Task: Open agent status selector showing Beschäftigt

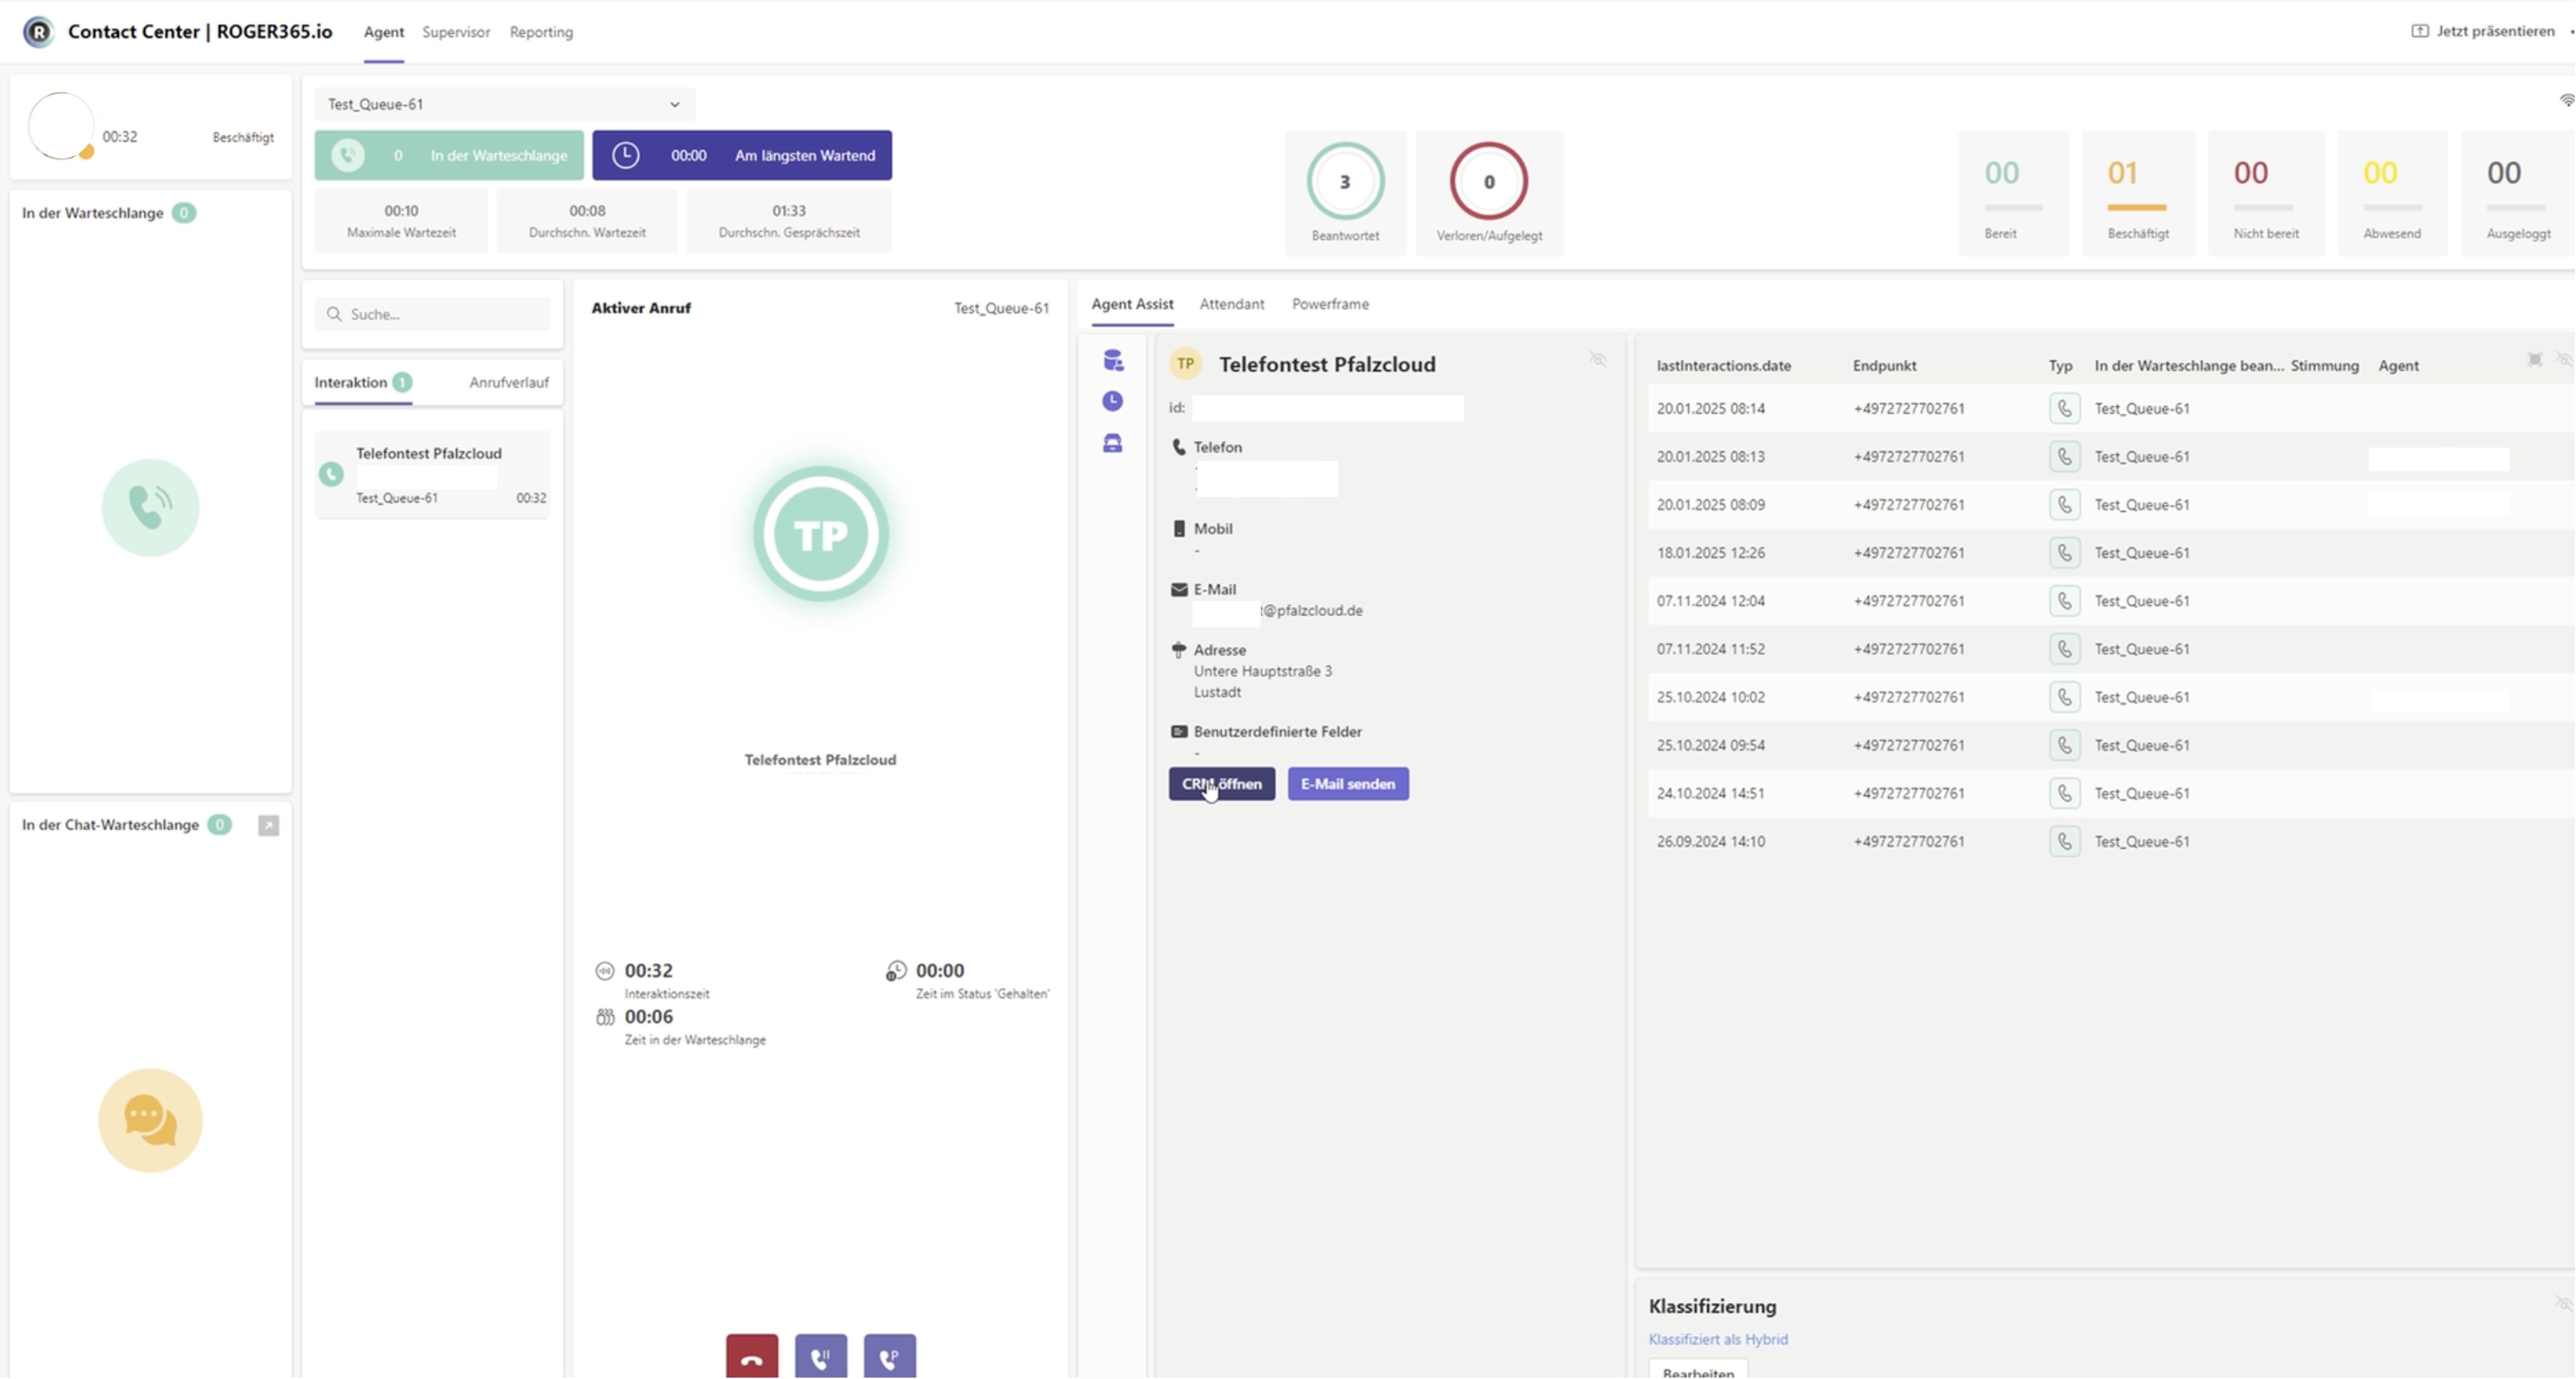Action: click(x=242, y=137)
